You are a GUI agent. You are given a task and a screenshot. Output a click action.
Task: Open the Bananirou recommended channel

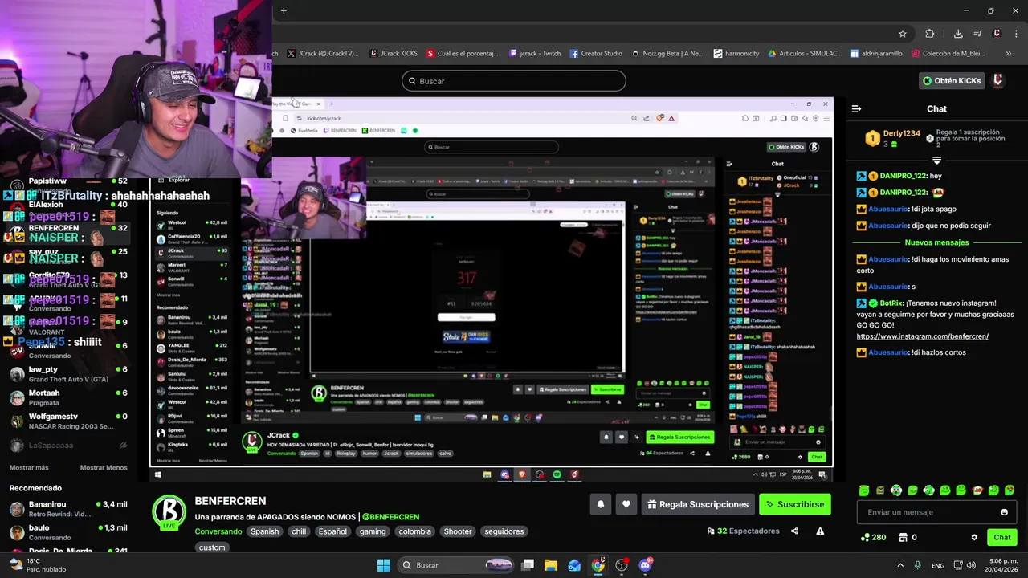click(68, 509)
